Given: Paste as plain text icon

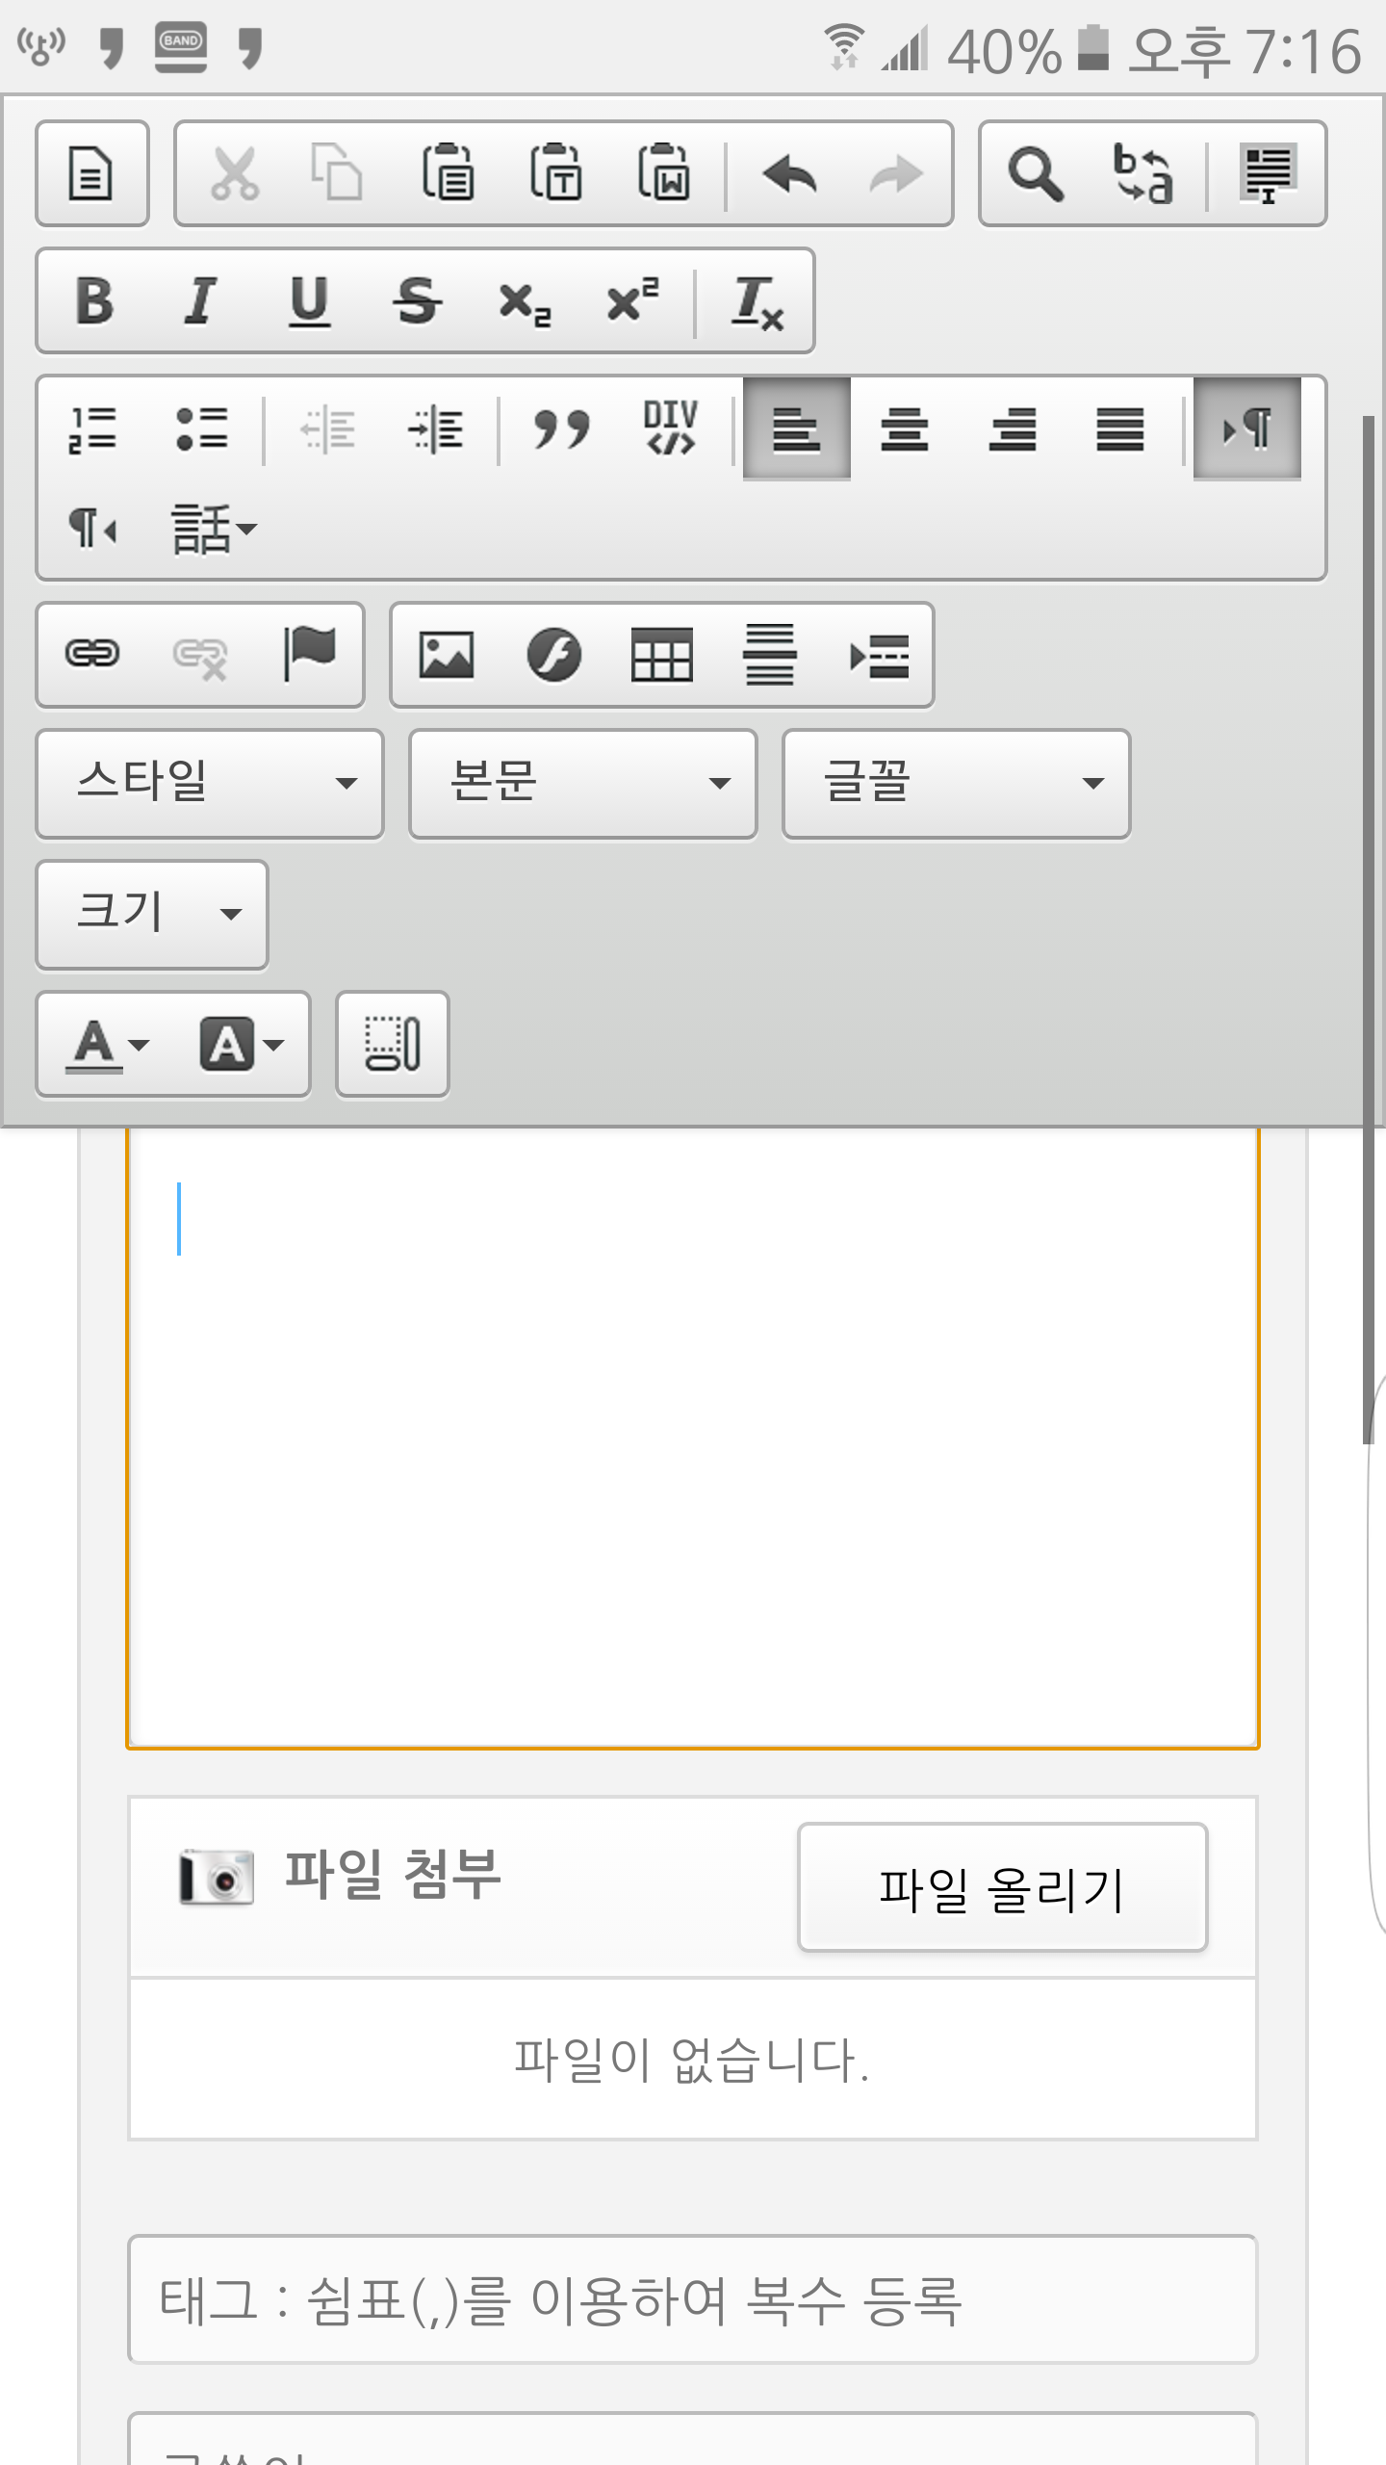Looking at the screenshot, I should tap(556, 173).
